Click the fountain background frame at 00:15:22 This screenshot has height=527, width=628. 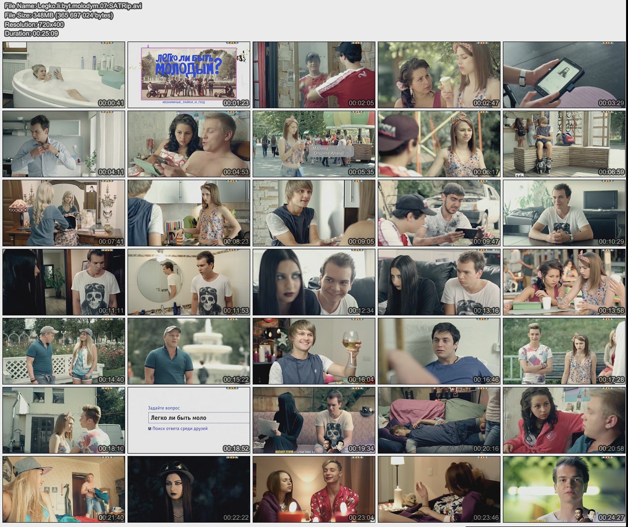tap(189, 351)
